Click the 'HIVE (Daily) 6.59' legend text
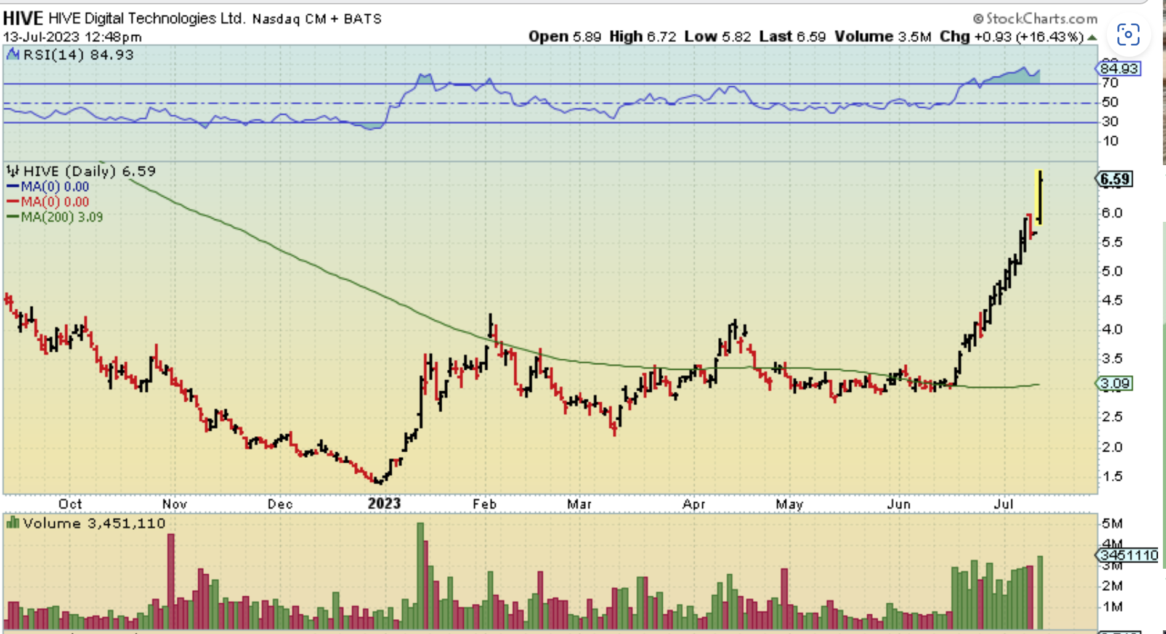The image size is (1166, 634). pyautogui.click(x=89, y=171)
